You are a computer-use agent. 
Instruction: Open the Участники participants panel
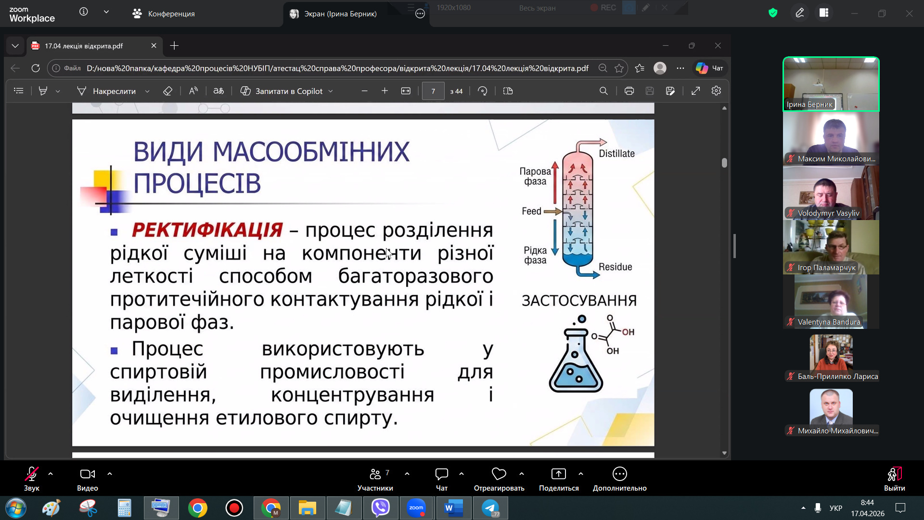375,479
